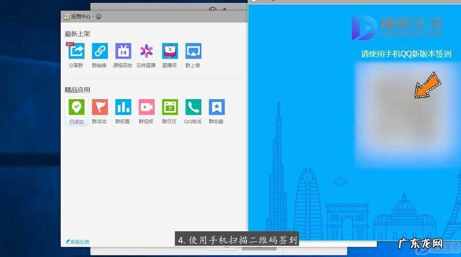Click the smiley face in title bar

tap(99, 17)
